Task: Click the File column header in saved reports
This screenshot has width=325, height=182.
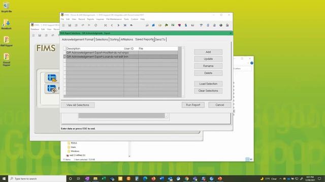Action: click(158, 49)
